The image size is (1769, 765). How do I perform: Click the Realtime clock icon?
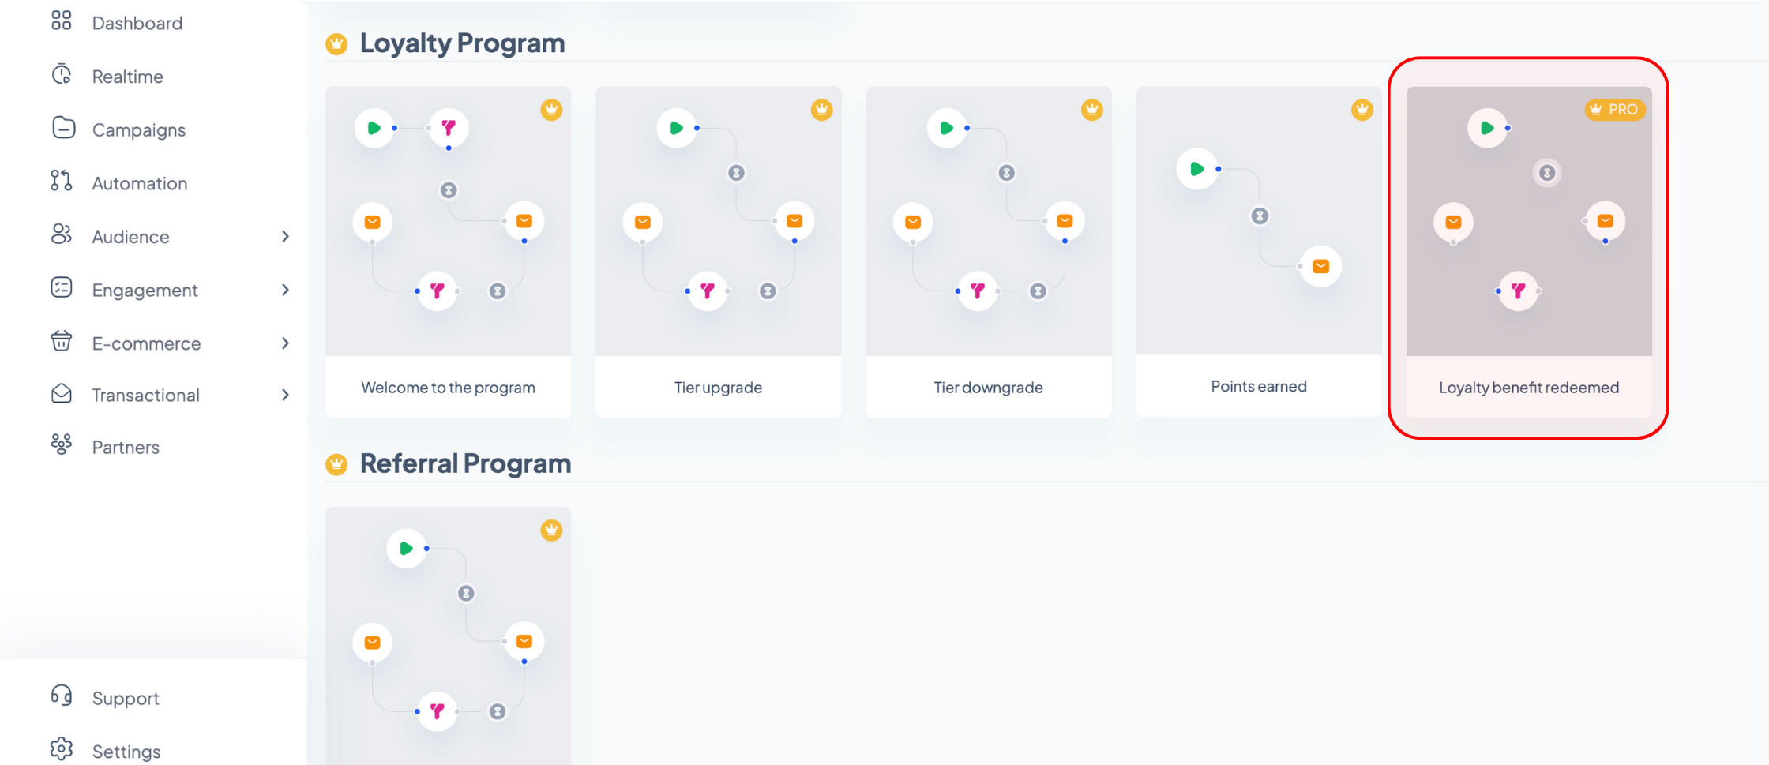point(62,74)
